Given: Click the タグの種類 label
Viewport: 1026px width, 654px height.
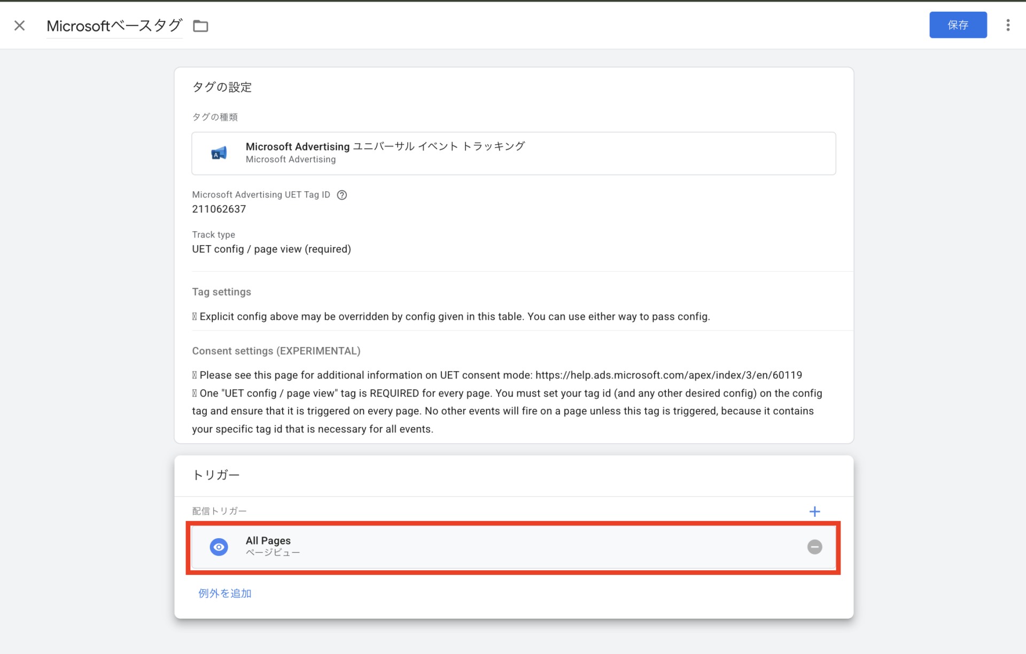Looking at the screenshot, I should 215,117.
